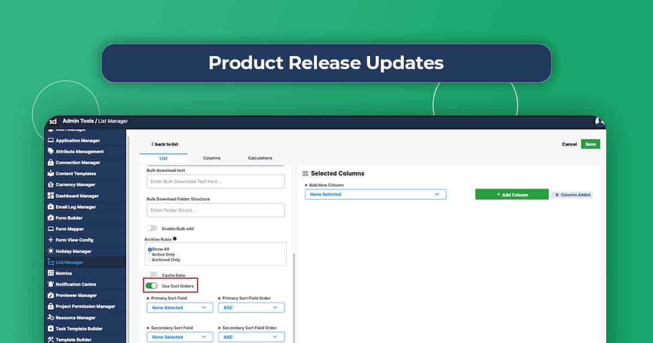
Task: Open Secondary Sort Field dropdown
Action: [180, 337]
